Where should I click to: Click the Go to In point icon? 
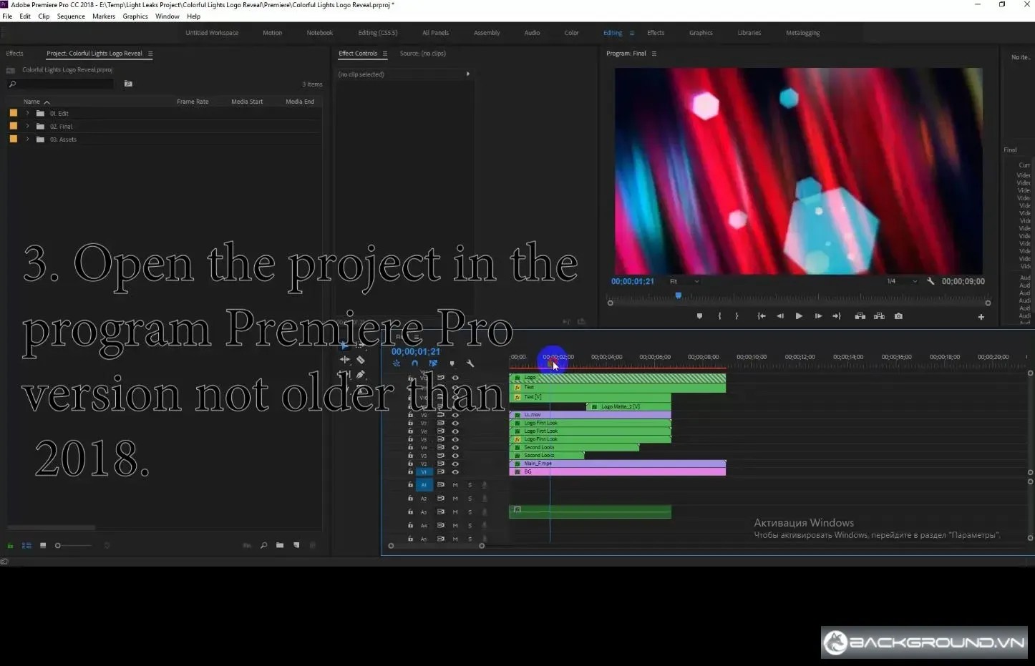click(x=762, y=316)
